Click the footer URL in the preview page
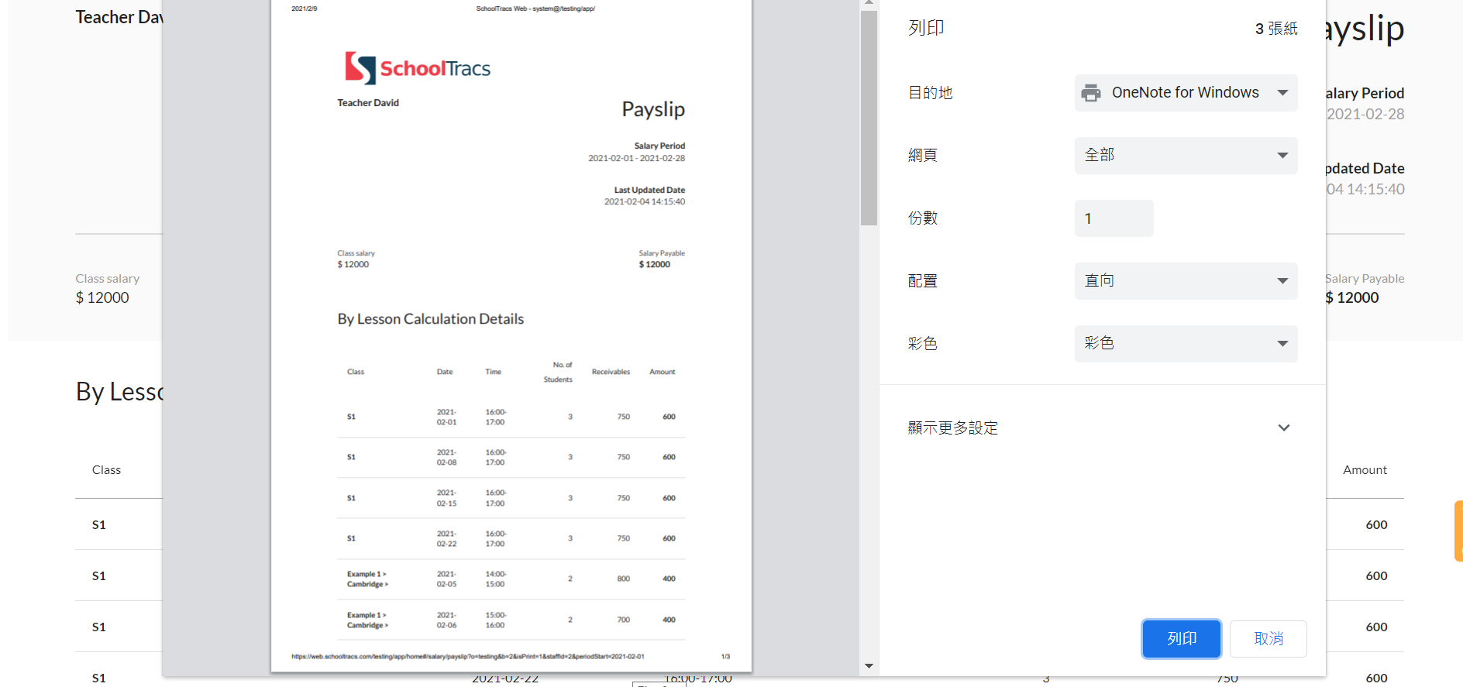This screenshot has width=1463, height=687. pyautogui.click(x=467, y=657)
